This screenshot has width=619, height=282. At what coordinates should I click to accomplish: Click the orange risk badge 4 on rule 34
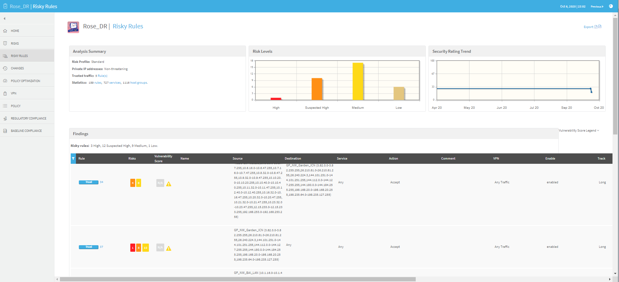click(x=133, y=183)
